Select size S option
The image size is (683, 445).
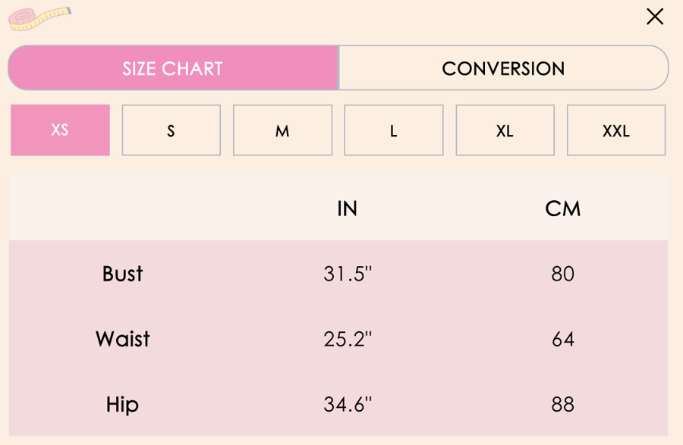(x=171, y=130)
